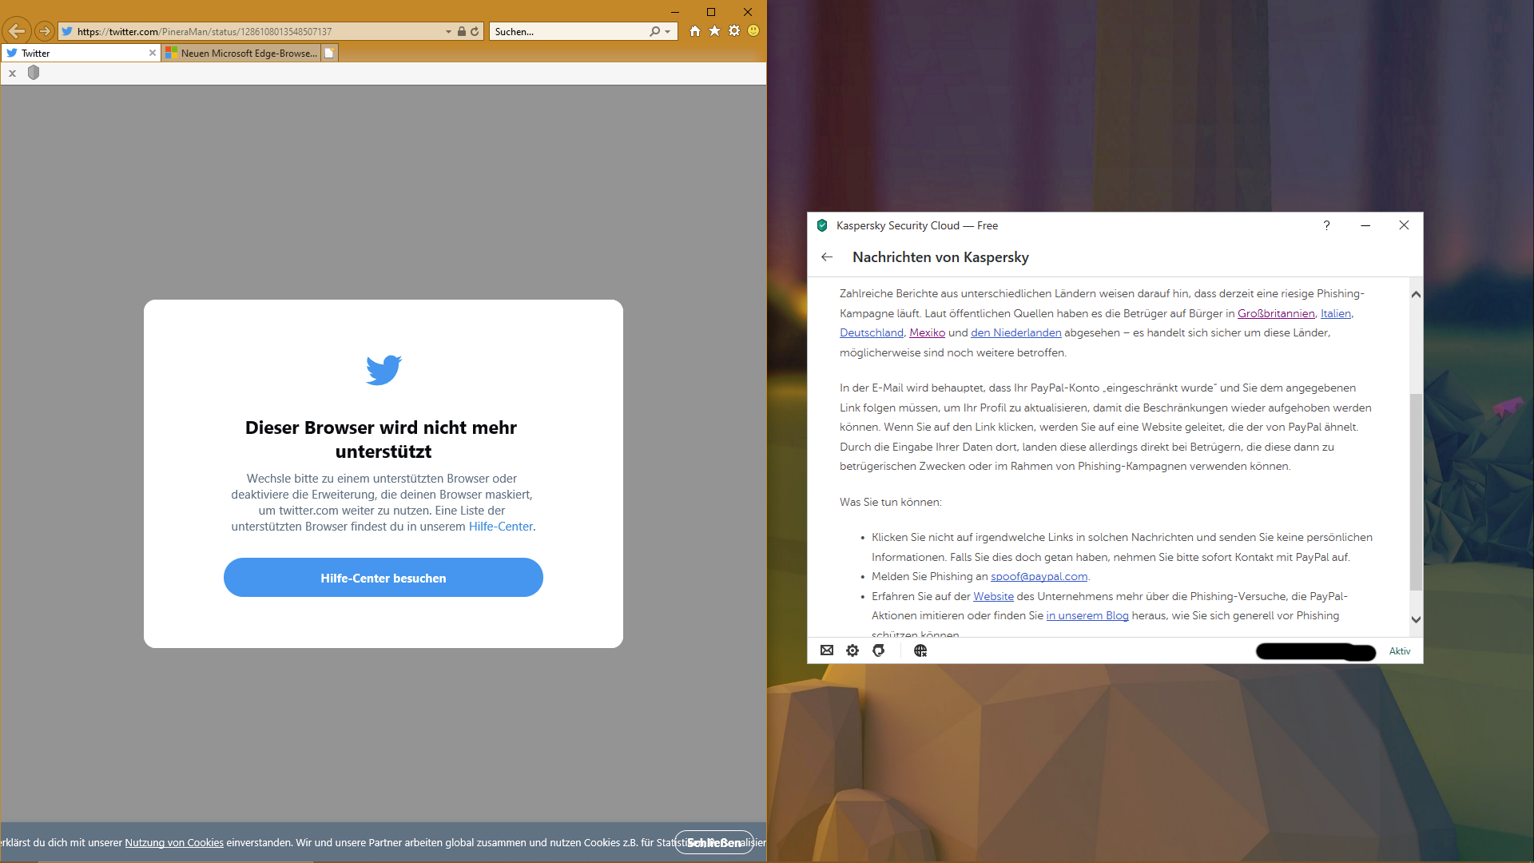
Task: Open the Deutschland link
Action: tap(872, 332)
